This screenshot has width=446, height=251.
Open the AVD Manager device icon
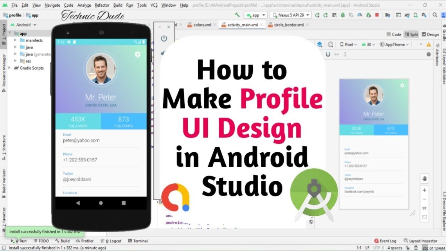[415, 15]
